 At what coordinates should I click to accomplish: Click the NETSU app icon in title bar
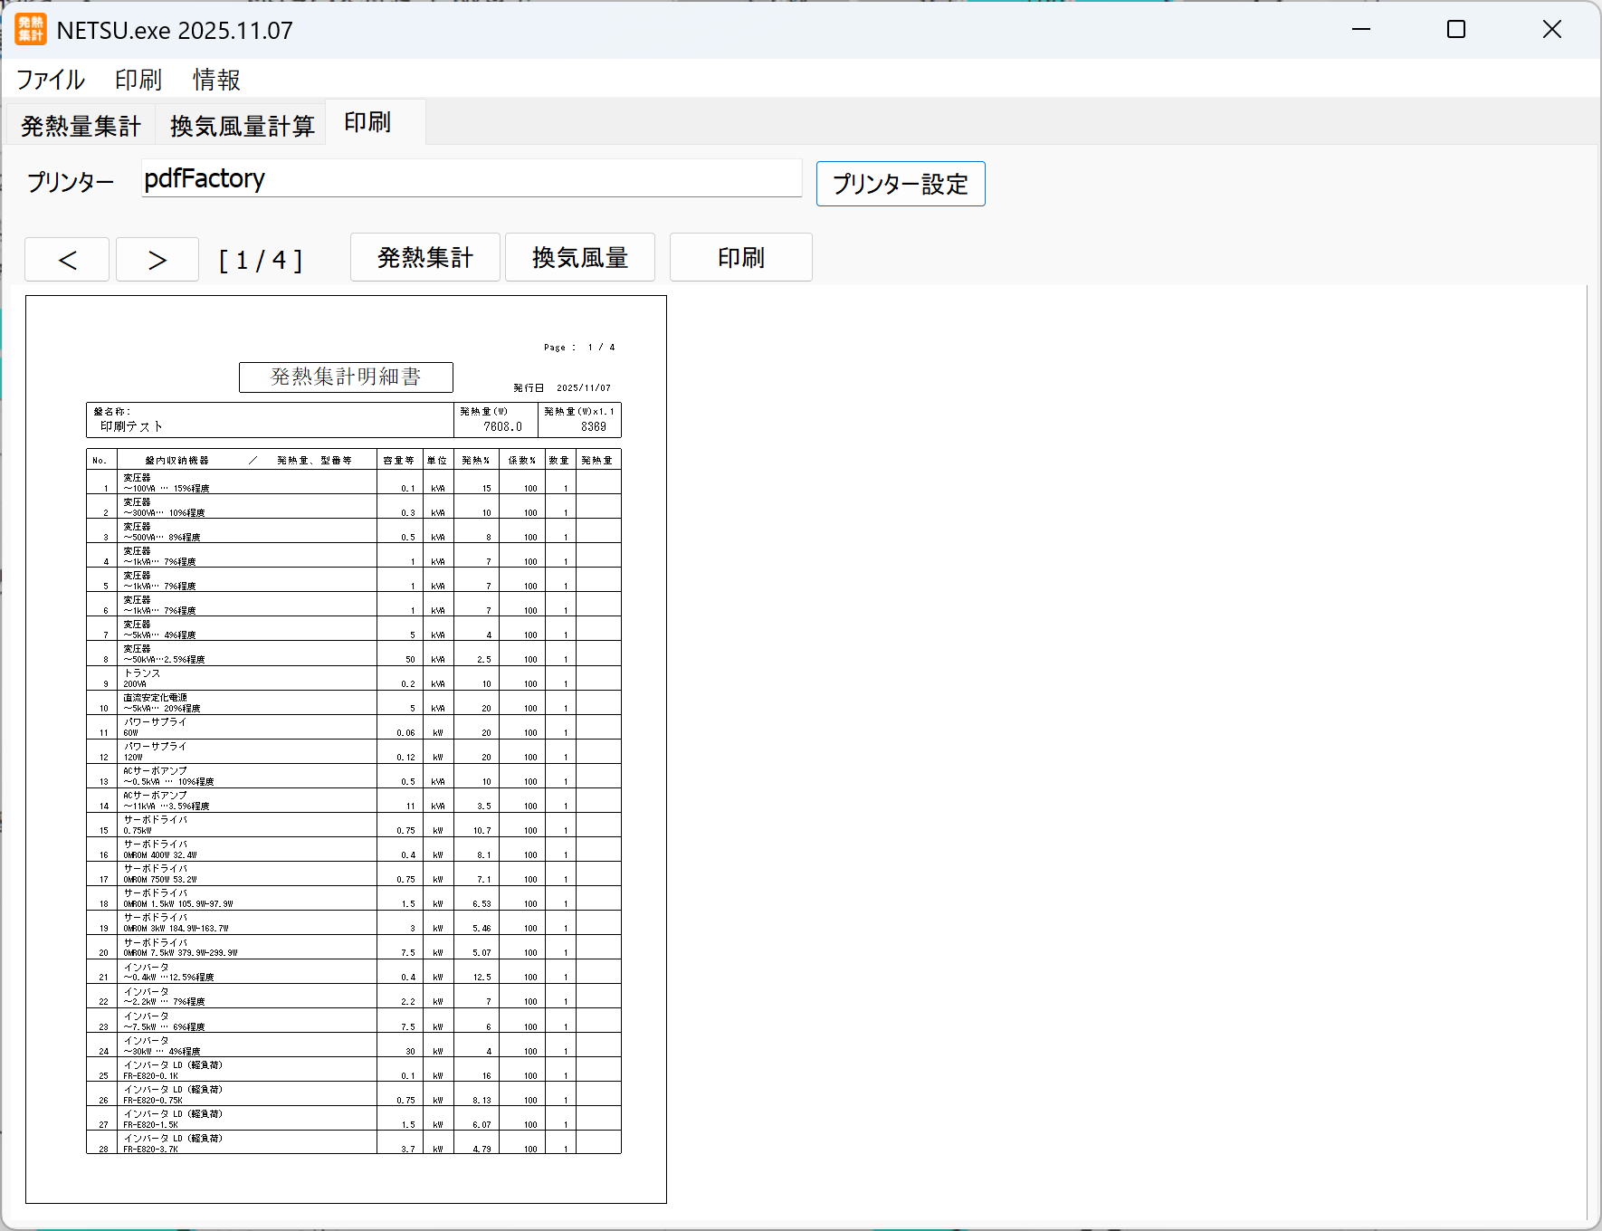tap(31, 30)
